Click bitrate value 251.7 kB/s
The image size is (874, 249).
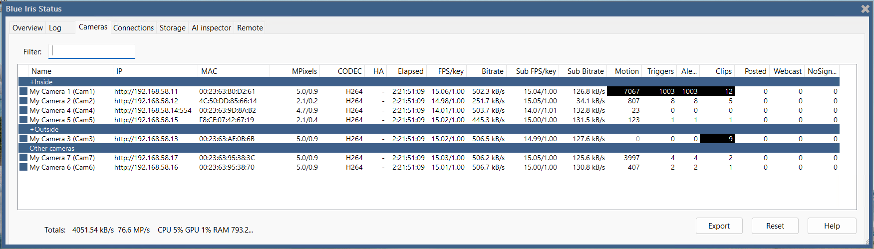[488, 101]
